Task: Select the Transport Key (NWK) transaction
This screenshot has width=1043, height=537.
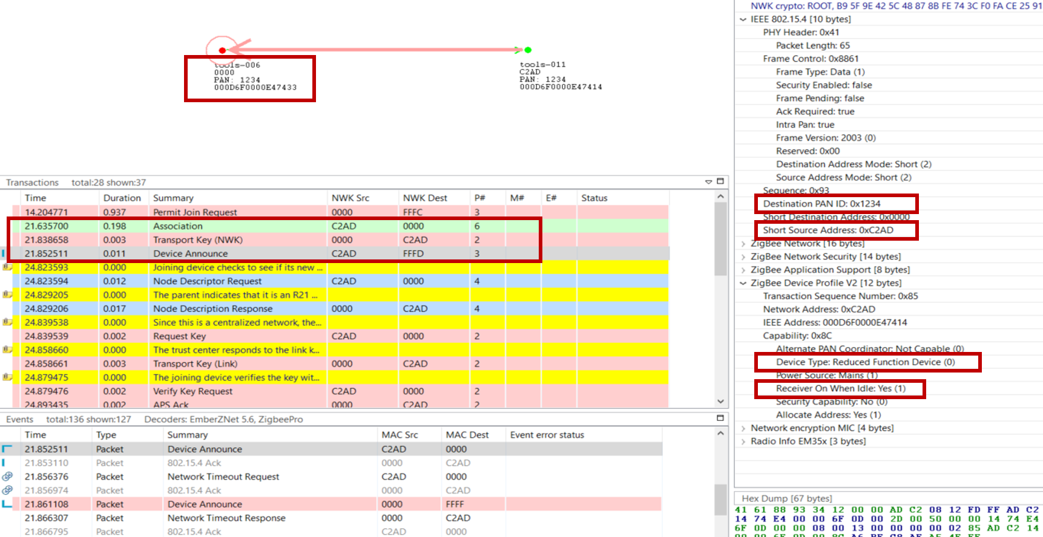Action: click(x=197, y=240)
